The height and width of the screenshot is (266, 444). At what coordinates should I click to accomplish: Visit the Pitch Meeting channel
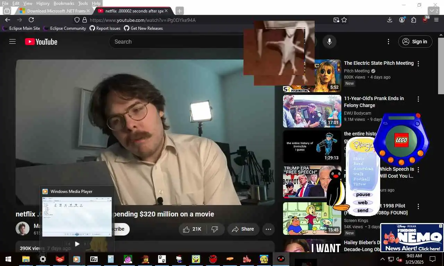coord(357,71)
